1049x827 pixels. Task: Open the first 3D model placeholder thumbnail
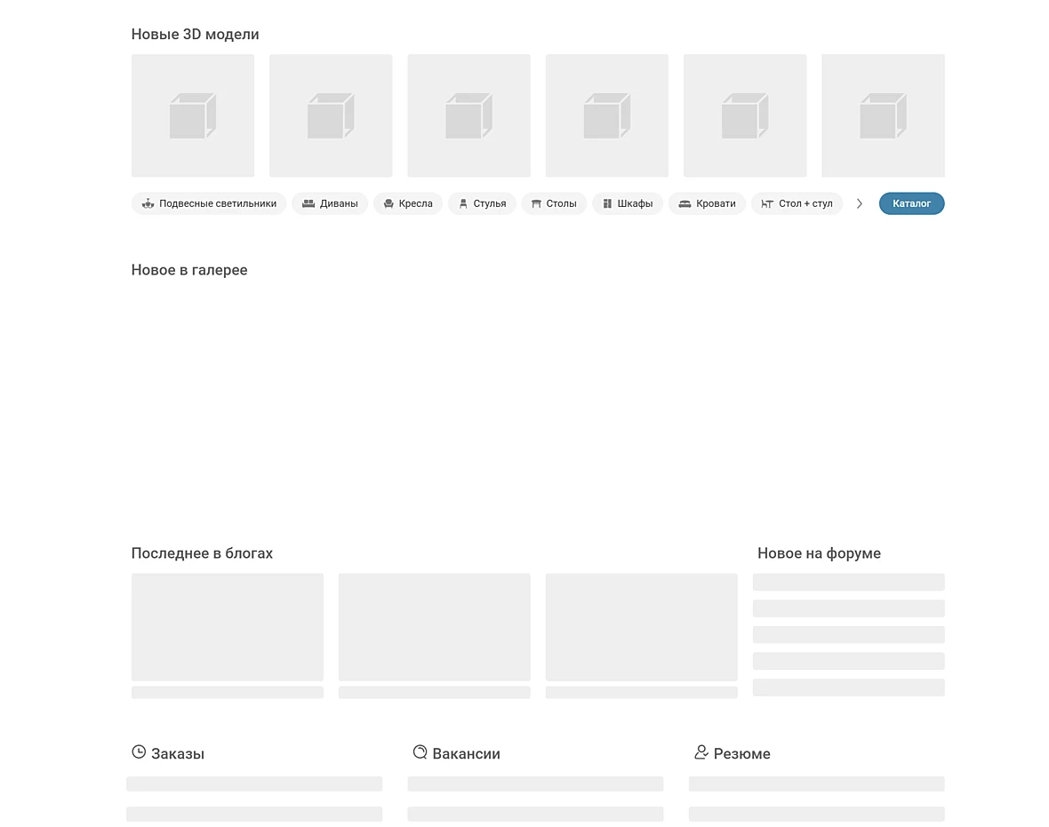pyautogui.click(x=193, y=115)
